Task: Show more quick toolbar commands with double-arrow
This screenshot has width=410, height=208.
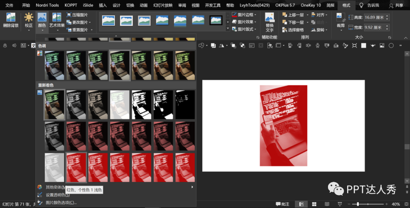Action: coord(401,46)
